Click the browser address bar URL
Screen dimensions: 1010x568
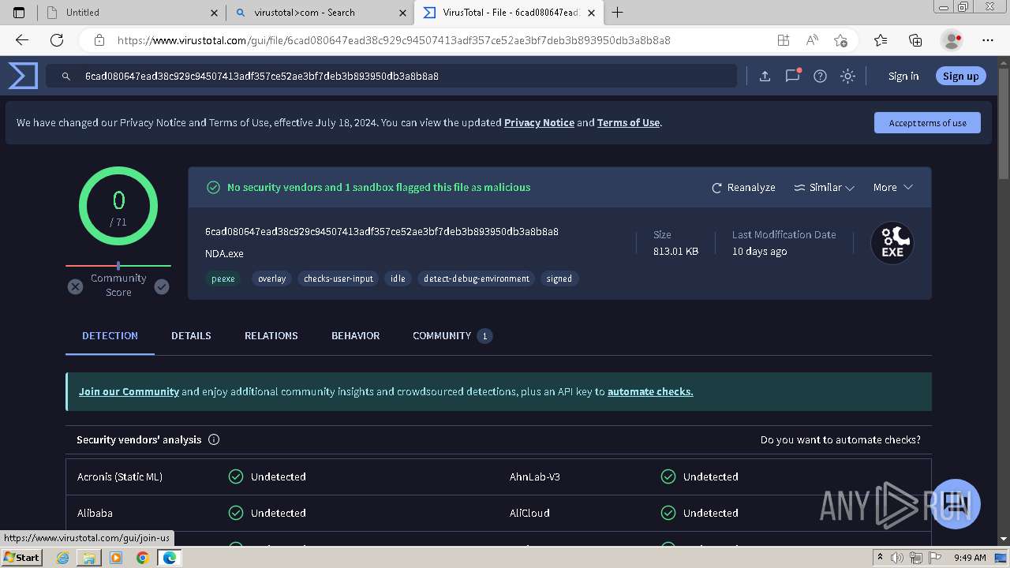tap(394, 40)
